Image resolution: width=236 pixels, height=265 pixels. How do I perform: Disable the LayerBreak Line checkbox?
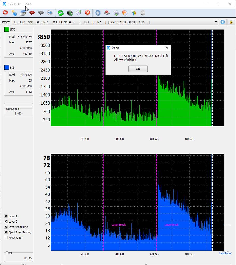[x=6, y=227]
